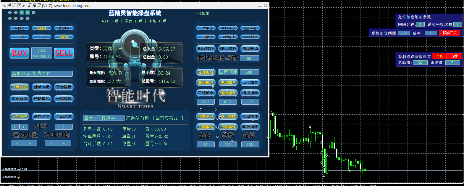Click the big red BUY button

tap(20, 53)
